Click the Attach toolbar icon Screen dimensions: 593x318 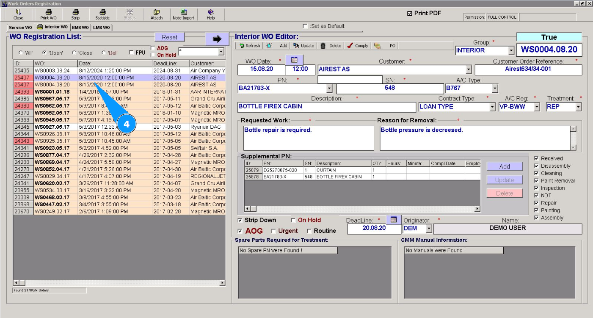pos(157,14)
